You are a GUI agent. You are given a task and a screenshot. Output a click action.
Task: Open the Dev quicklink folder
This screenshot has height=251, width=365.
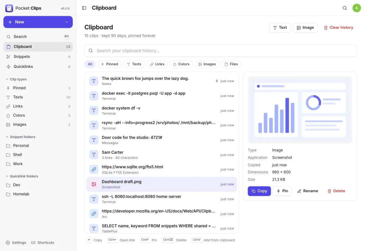38,185
